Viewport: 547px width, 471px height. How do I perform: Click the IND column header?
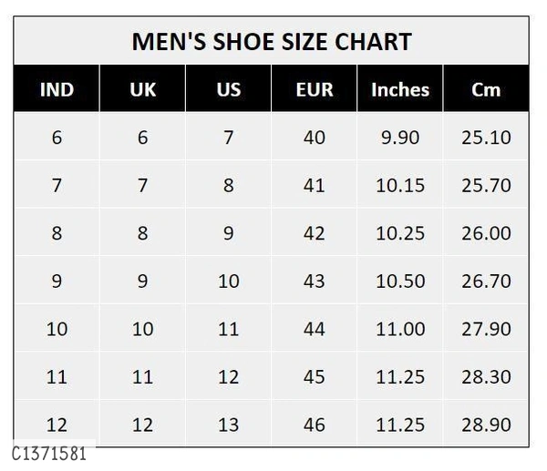(x=57, y=90)
